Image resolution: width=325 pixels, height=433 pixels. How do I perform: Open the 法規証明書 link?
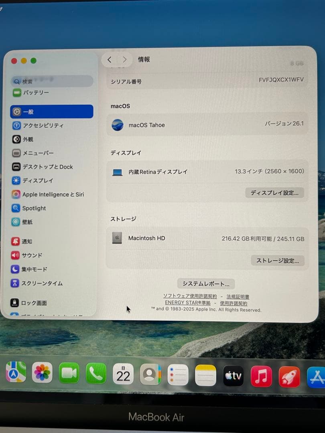238,297
